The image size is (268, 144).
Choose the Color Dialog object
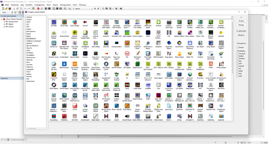point(95,43)
